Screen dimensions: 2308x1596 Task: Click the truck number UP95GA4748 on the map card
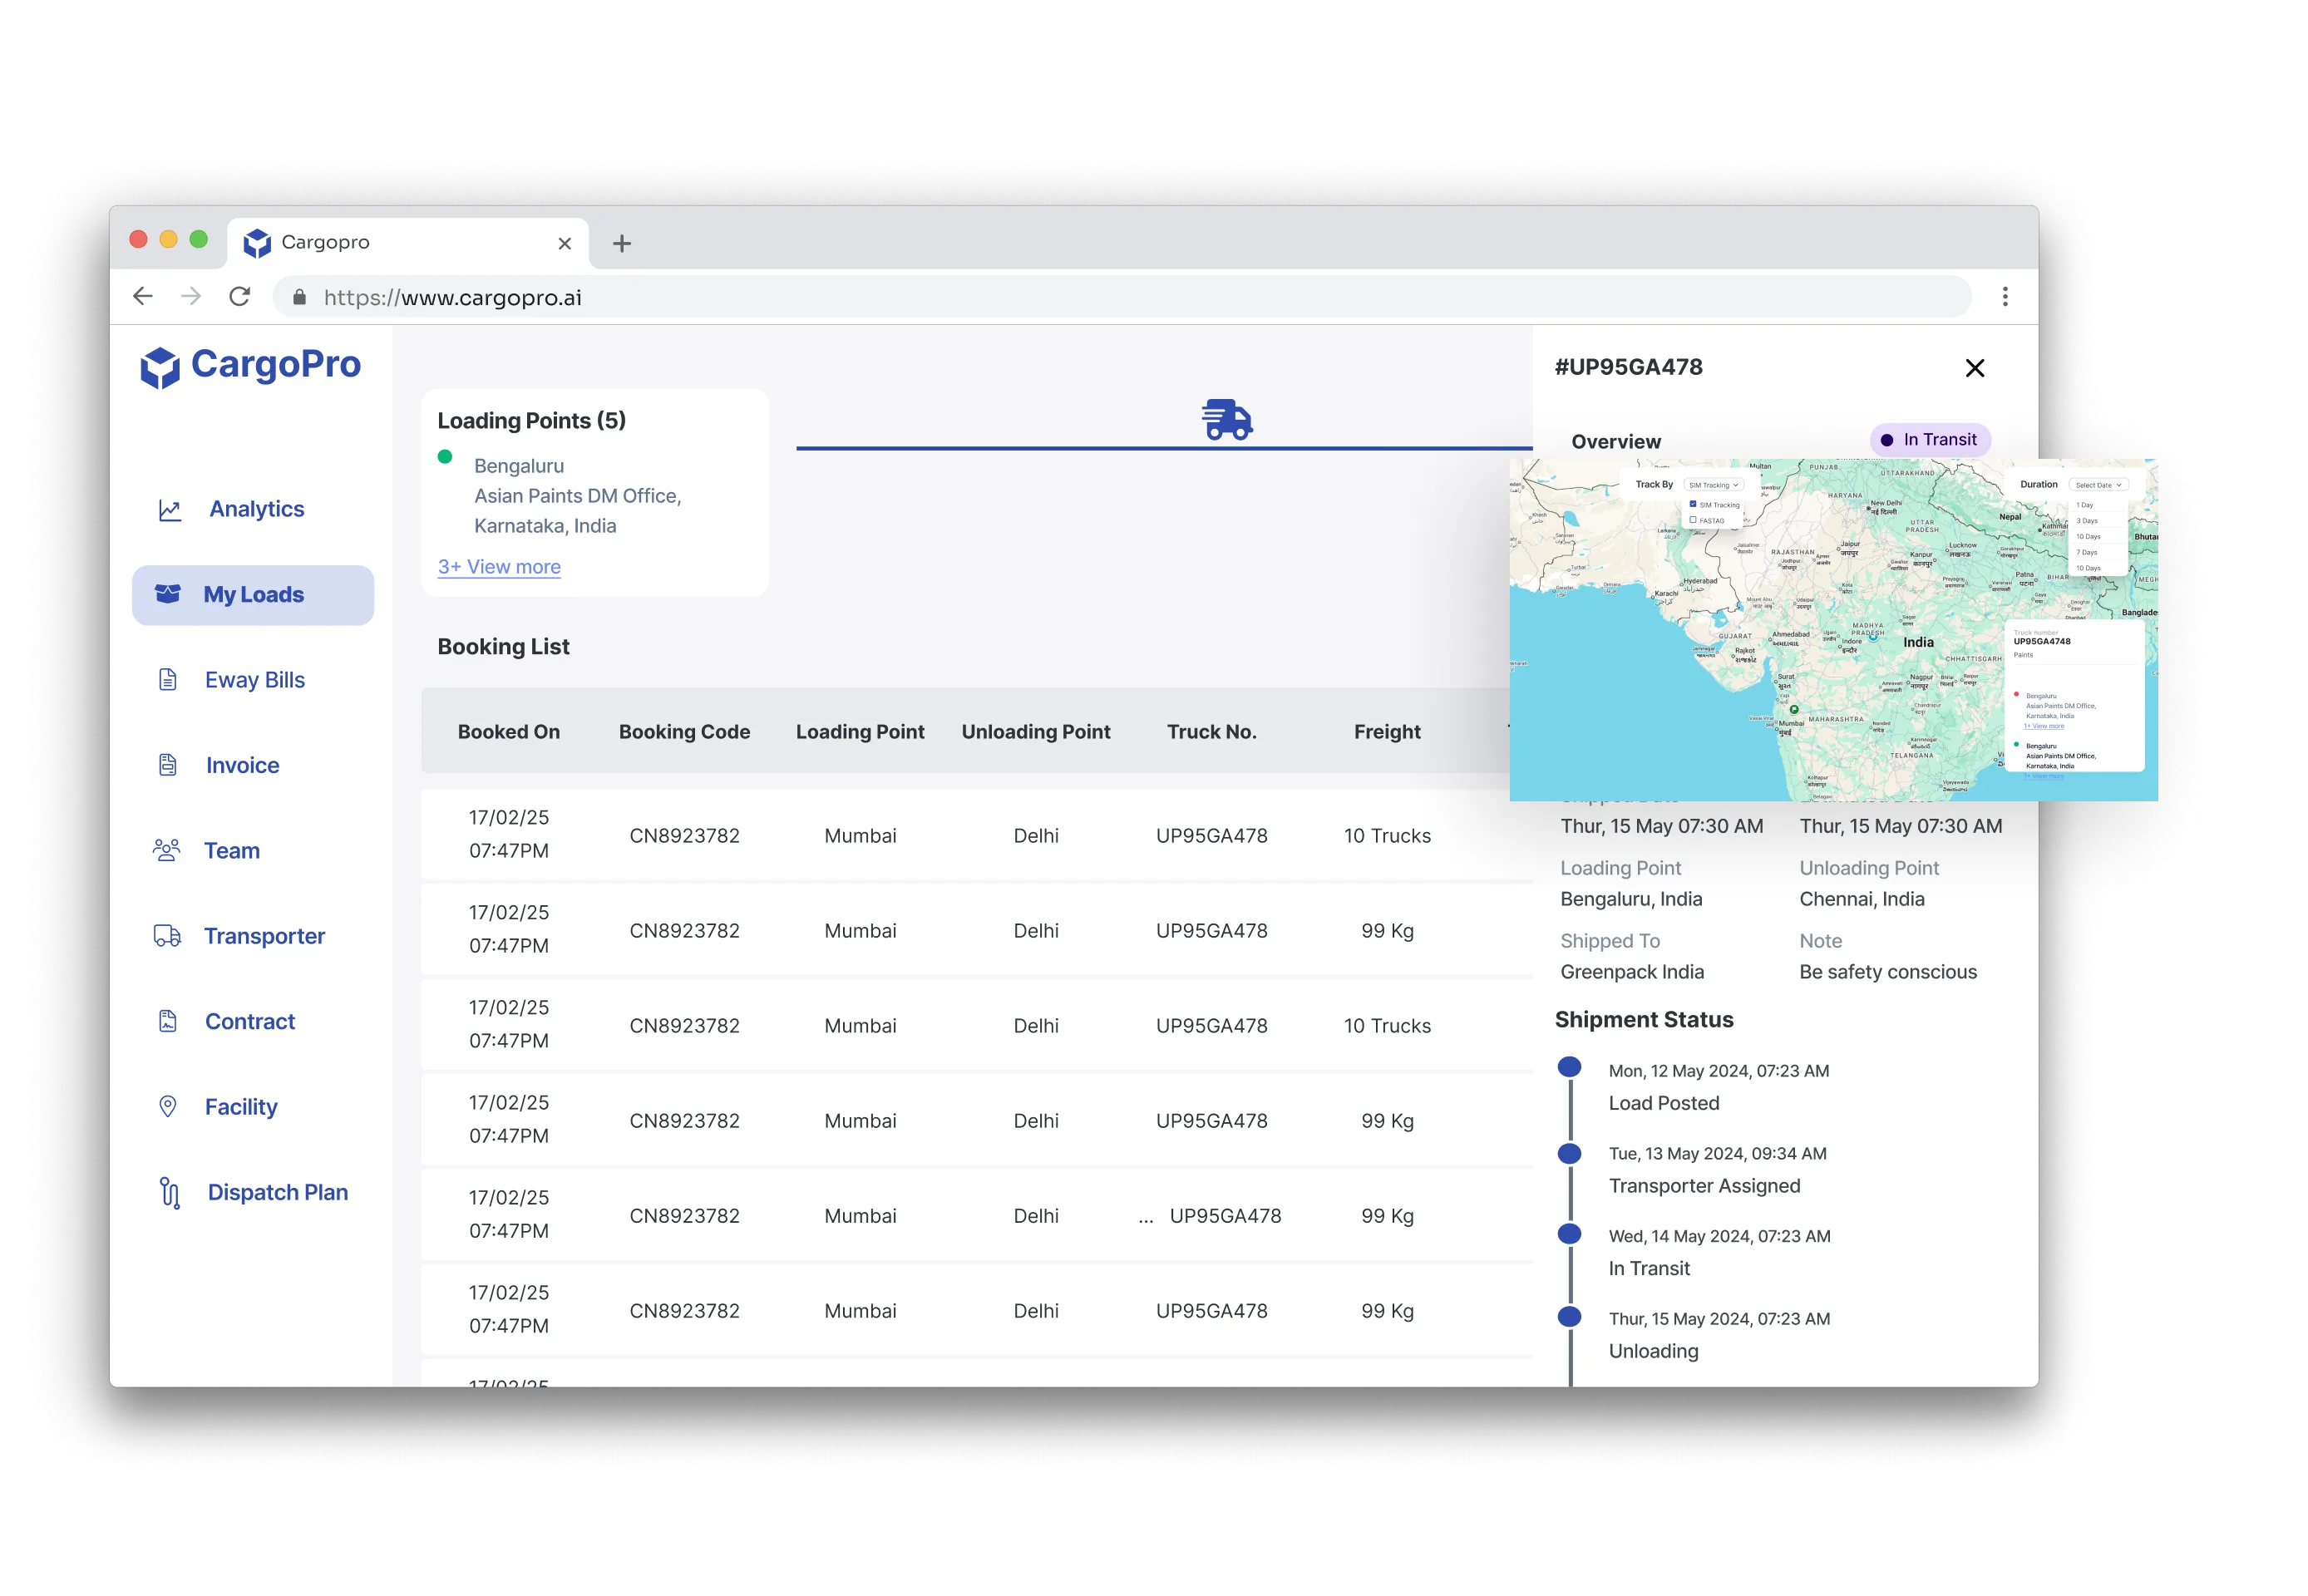(2041, 642)
